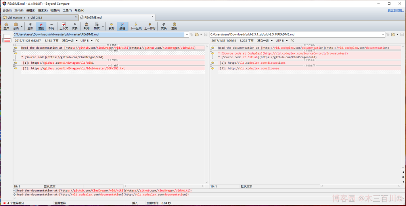Jump to next difference section (下一区段)
Image resolution: width=406 pixels, height=206 pixels.
point(136,26)
